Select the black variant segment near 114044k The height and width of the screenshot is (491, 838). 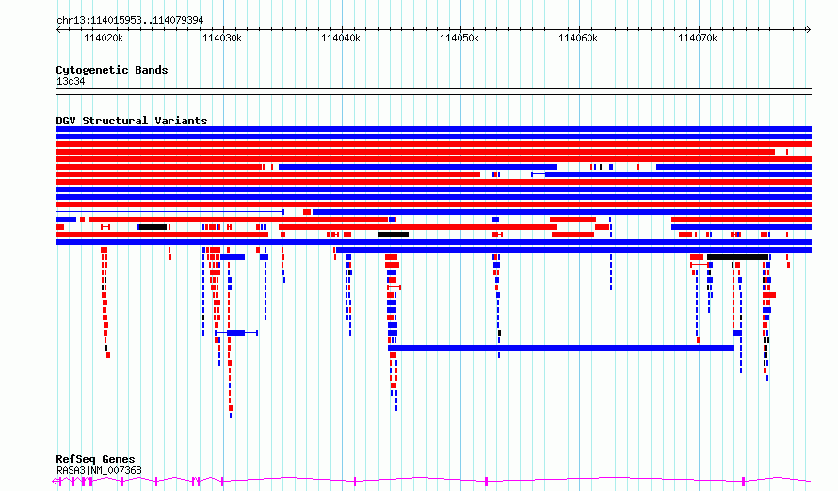pos(393,235)
